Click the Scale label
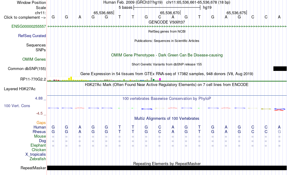This screenshot has width=287, height=175. pyautogui.click(x=41, y=8)
